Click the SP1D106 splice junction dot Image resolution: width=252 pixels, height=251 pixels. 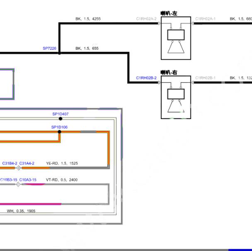59,132
